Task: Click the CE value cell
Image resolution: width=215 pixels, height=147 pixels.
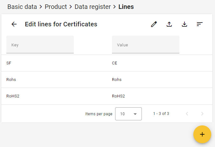Action: 114,63
